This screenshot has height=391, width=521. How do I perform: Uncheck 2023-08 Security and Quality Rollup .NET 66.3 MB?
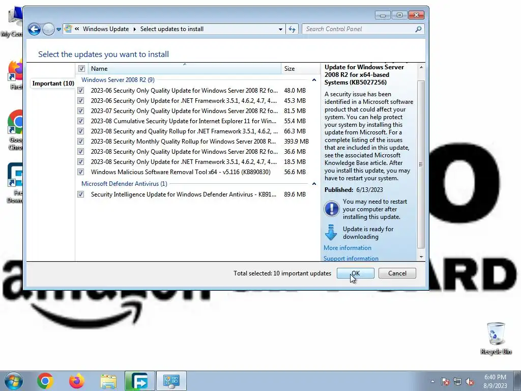(81, 131)
